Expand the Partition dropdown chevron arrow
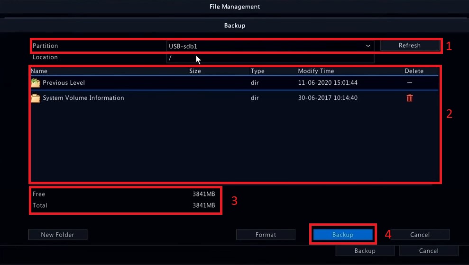Screen dimensions: 469x265 [368, 46]
